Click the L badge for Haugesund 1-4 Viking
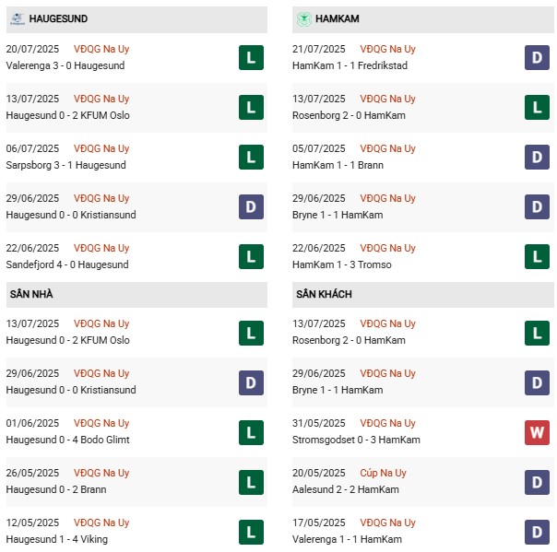Viewport: 557px width, 552px height. click(250, 532)
